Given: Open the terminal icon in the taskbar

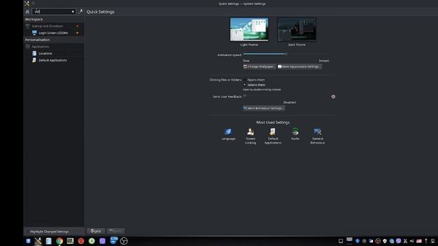Looking at the screenshot, I should (70, 241).
